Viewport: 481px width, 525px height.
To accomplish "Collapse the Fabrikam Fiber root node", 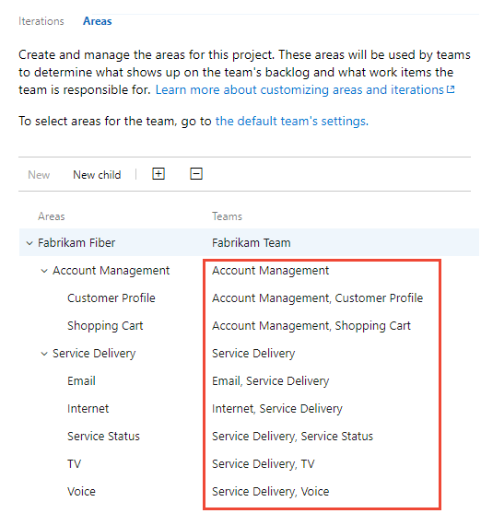I will pyautogui.click(x=29, y=243).
